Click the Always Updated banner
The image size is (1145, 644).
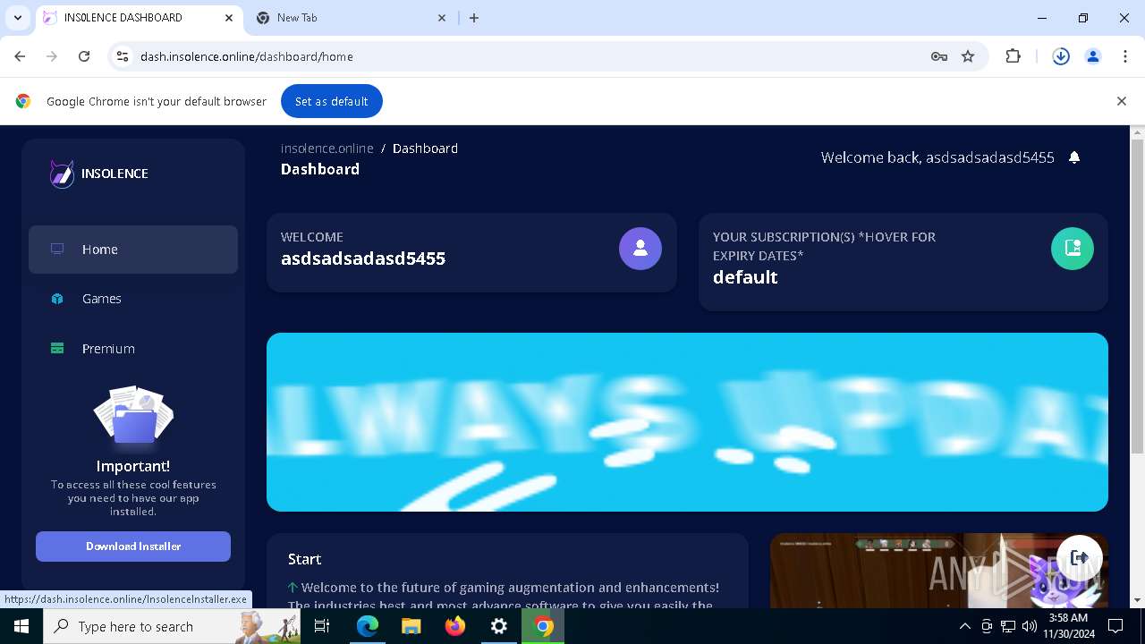point(687,422)
